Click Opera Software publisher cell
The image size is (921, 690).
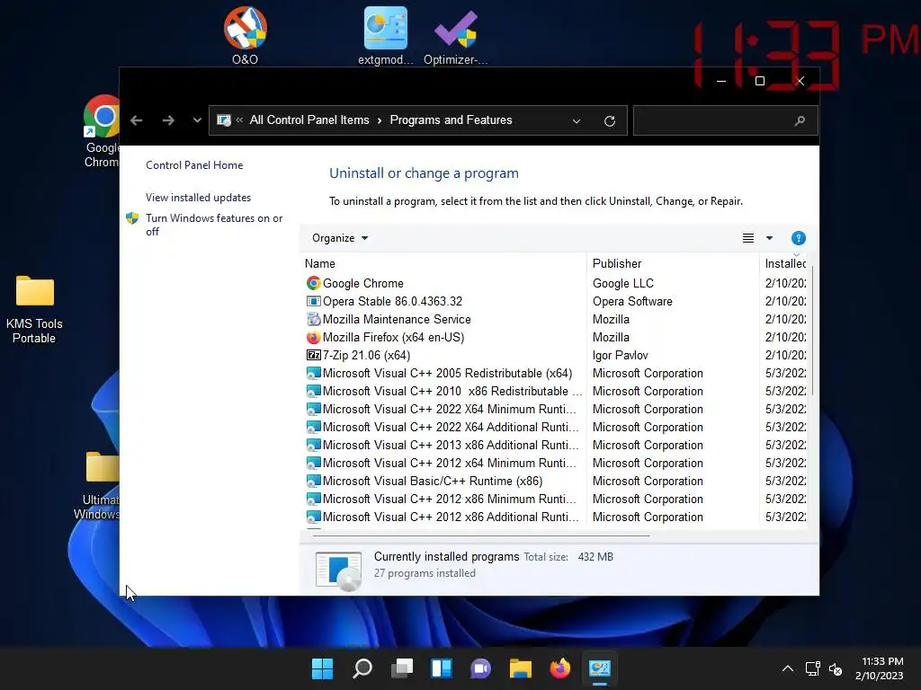tap(632, 301)
